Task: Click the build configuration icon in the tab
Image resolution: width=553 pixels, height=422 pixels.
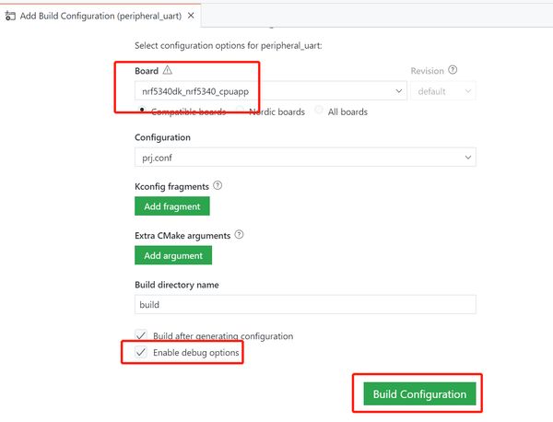Action: click(11, 16)
